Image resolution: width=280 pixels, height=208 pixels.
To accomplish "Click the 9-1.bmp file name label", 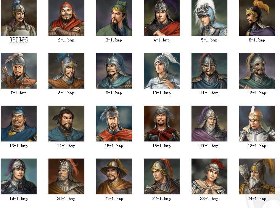I will point(114,93).
